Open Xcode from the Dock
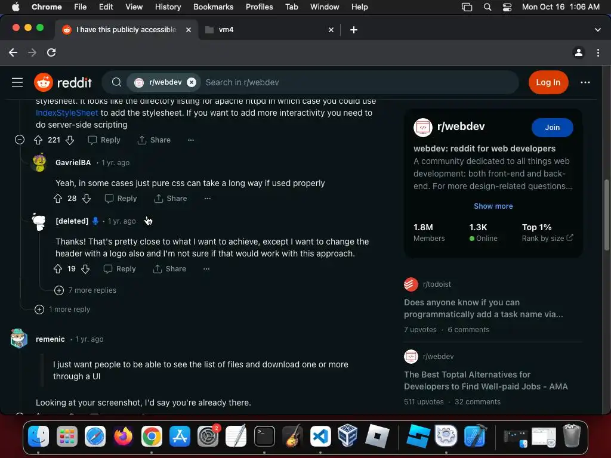 point(475,435)
